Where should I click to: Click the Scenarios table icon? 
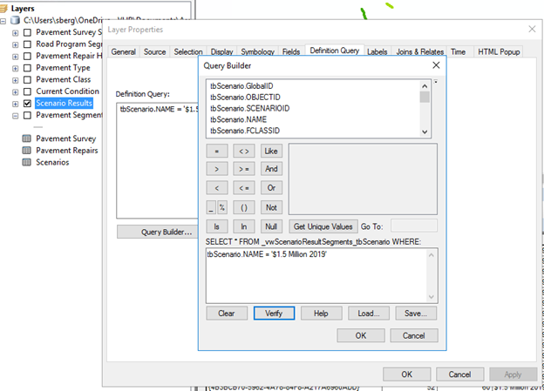pos(27,162)
